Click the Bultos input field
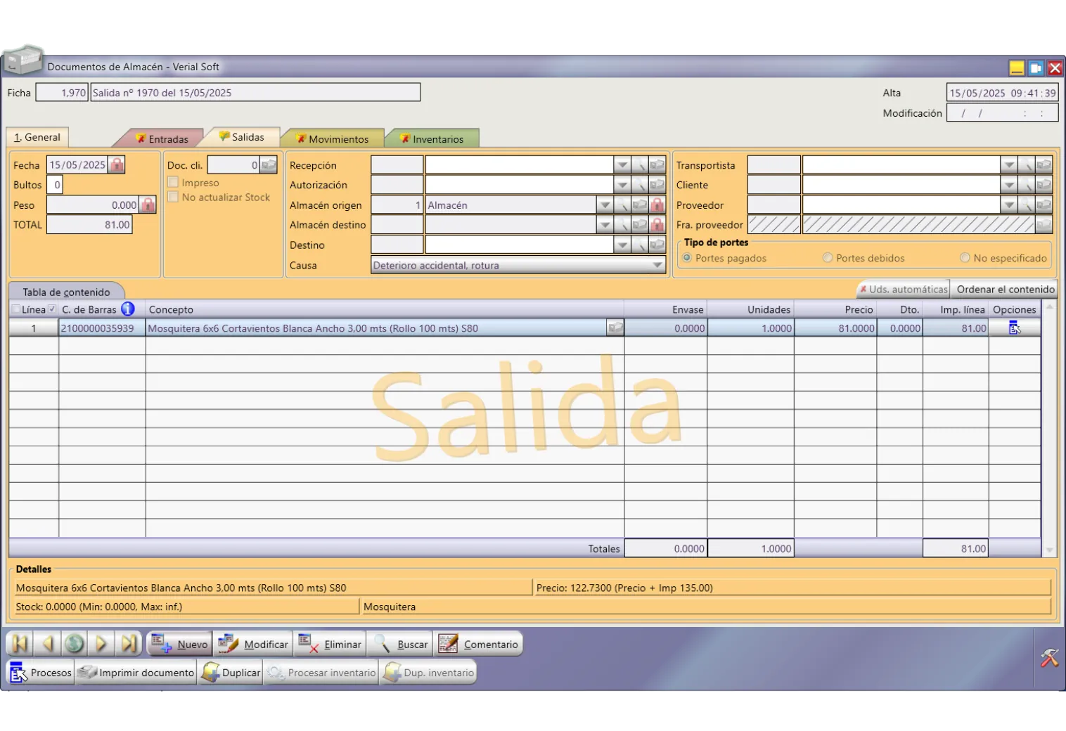The width and height of the screenshot is (1066, 731). click(57, 185)
